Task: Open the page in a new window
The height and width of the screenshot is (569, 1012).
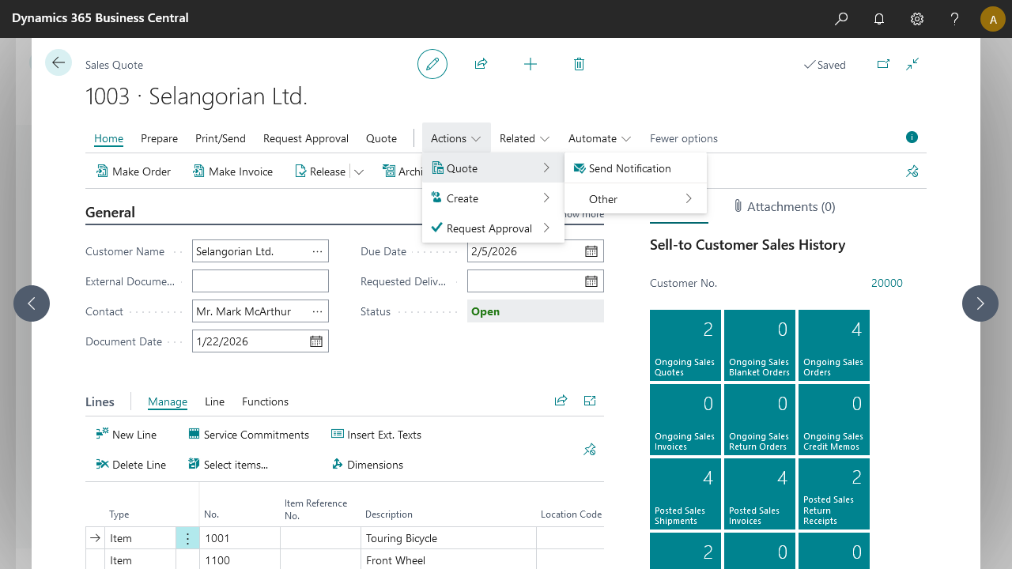Action: 883,64
